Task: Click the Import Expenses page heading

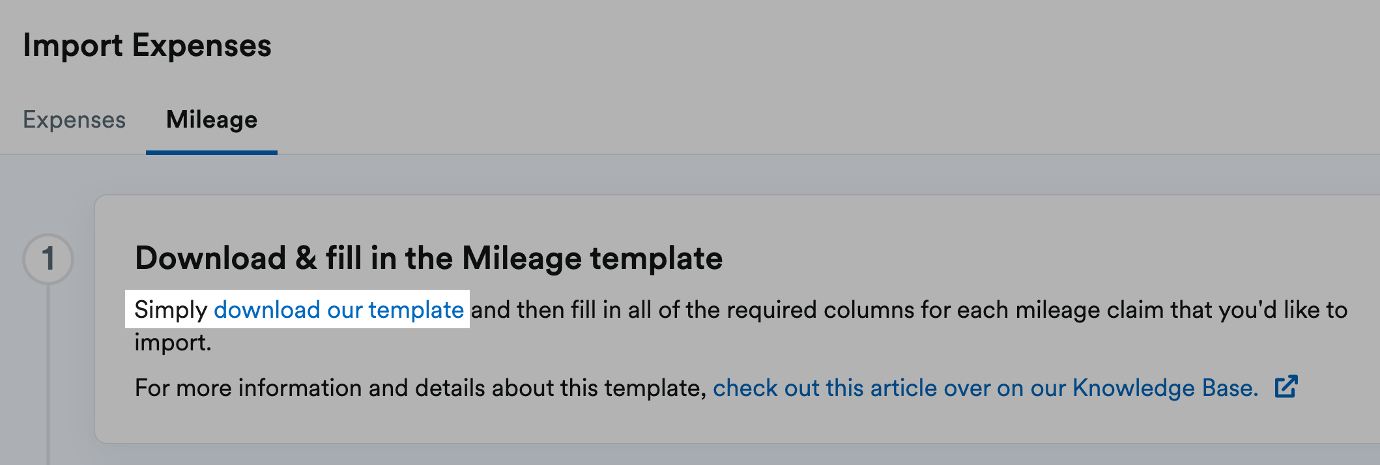Action: [147, 46]
